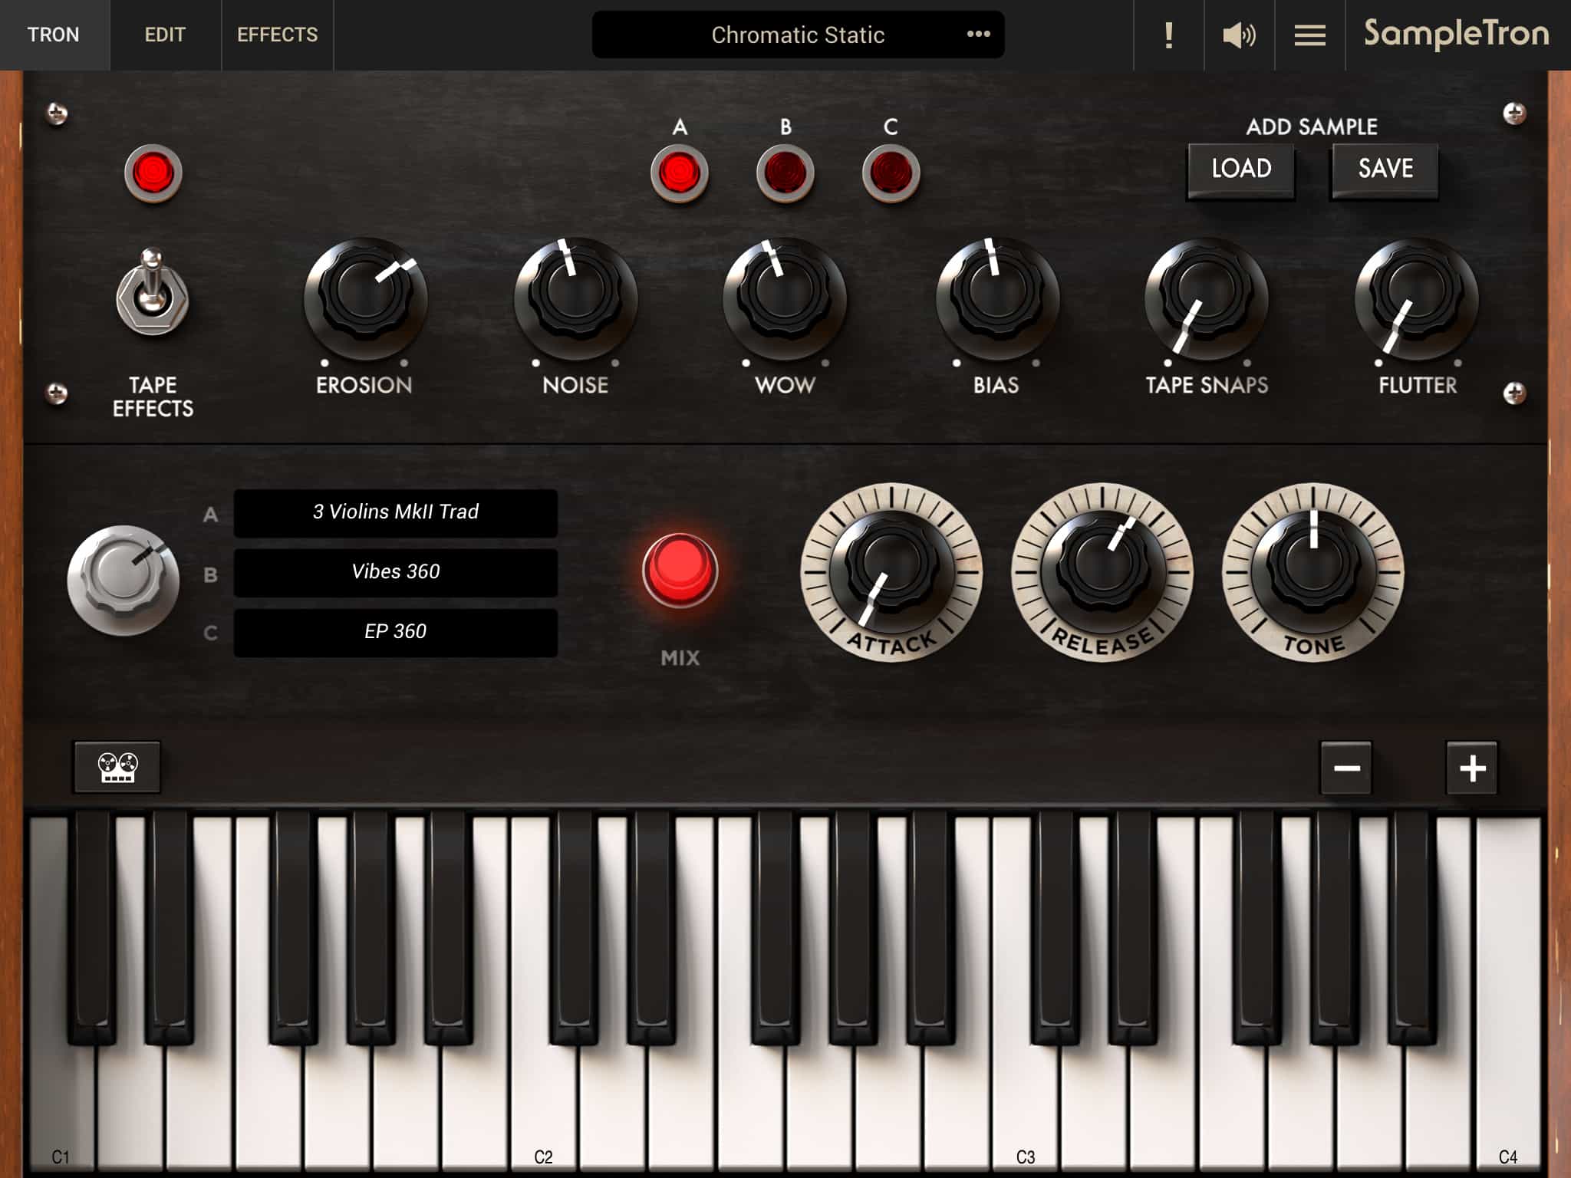This screenshot has width=1571, height=1178.
Task: Click the MIX label
Action: 680,658
